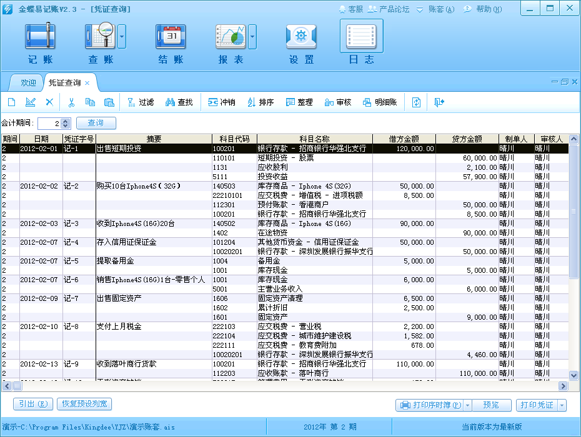The width and height of the screenshot is (581, 437).
Task: Click the horizontal scrollbar right arrow
Action: [564, 386]
